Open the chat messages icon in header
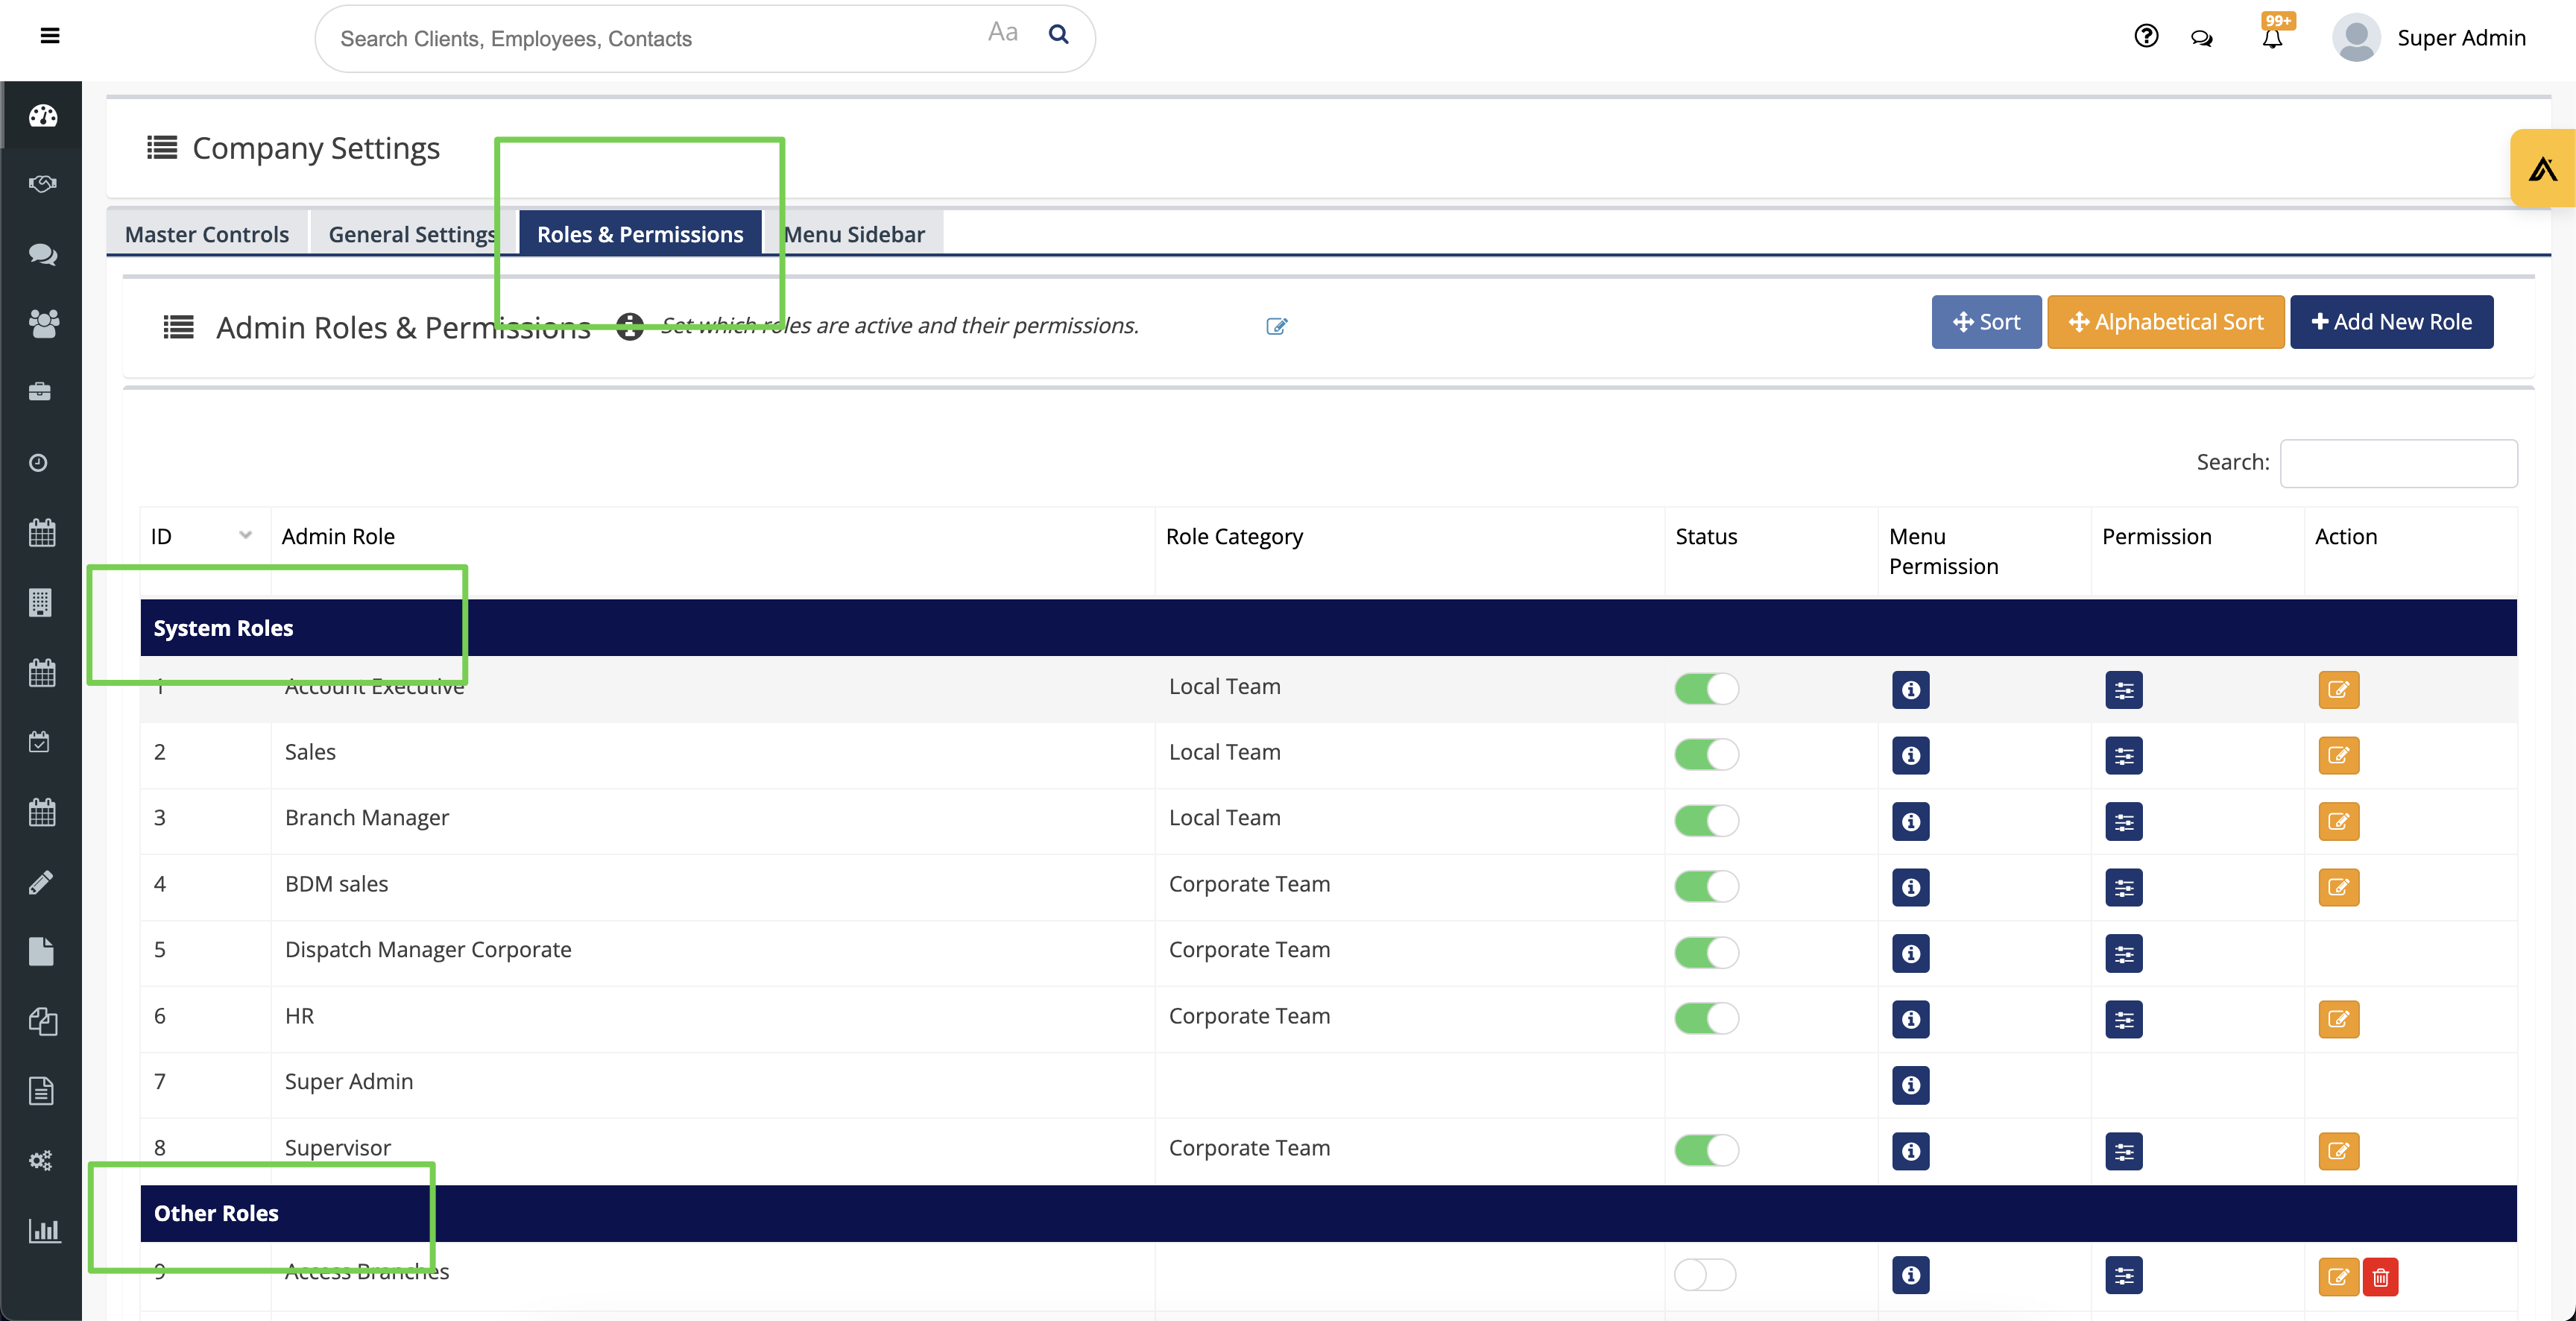The width and height of the screenshot is (2576, 1321). (x=2201, y=38)
